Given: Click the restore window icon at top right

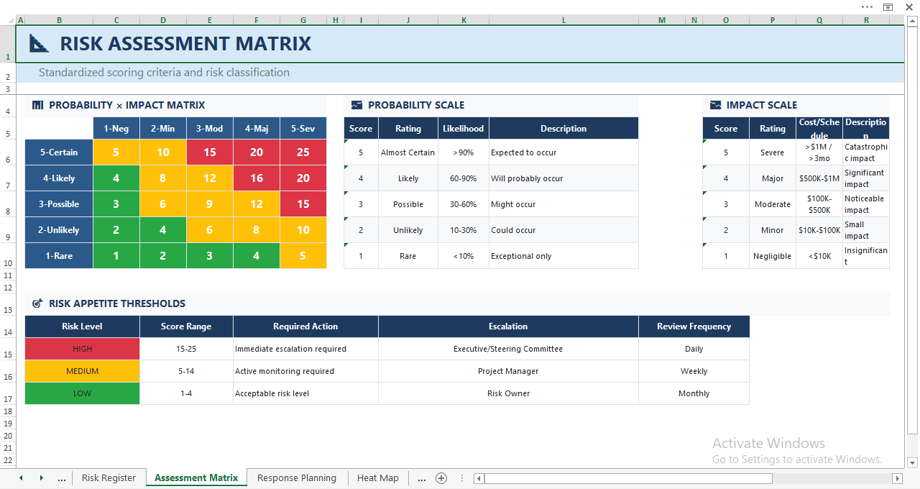Looking at the screenshot, I should [x=888, y=6].
